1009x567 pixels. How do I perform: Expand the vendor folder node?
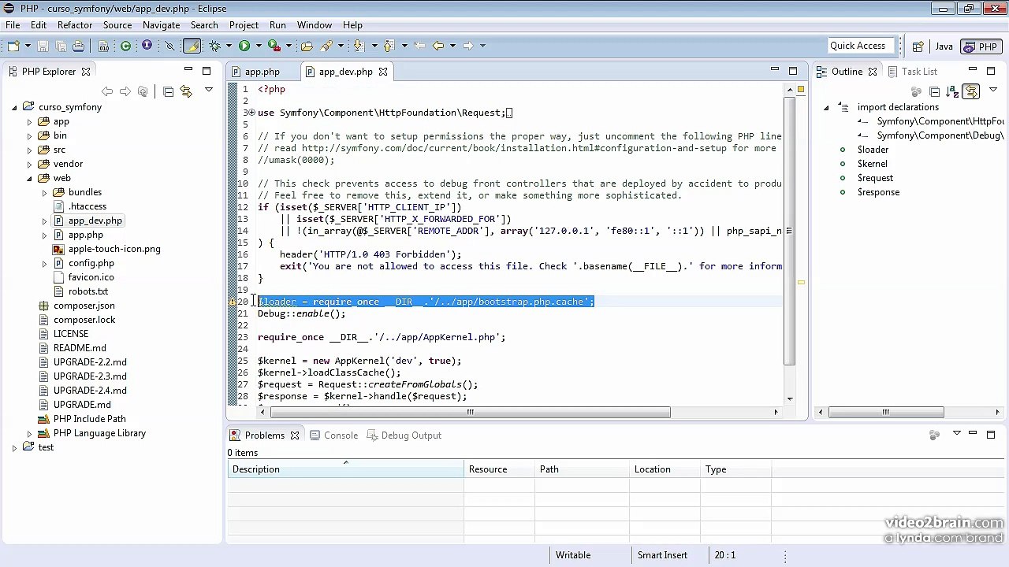point(29,165)
